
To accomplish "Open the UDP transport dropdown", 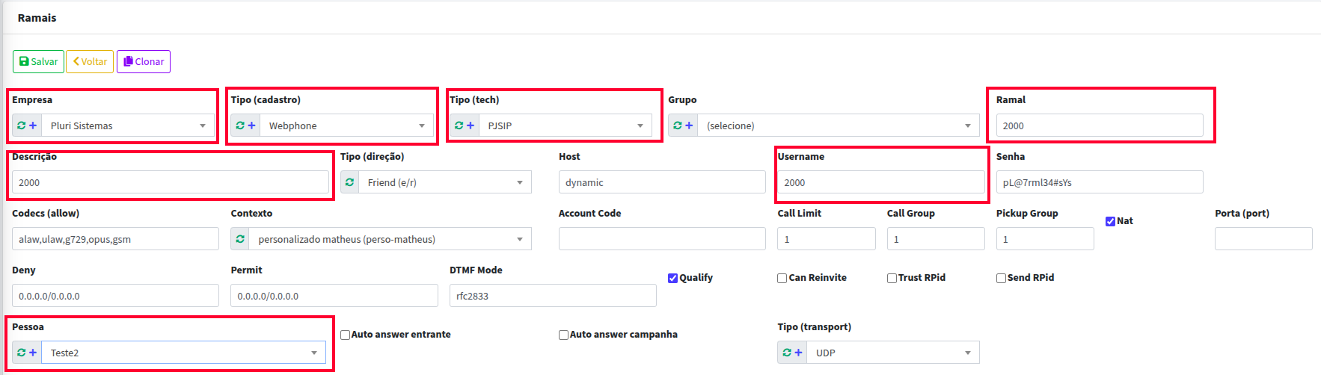I will click(x=893, y=353).
